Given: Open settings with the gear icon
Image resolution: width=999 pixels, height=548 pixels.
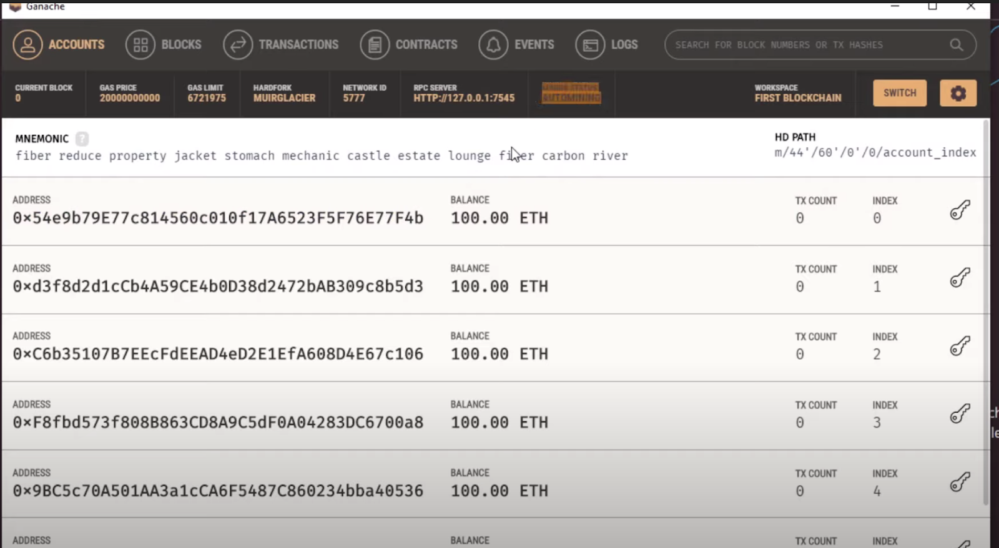Looking at the screenshot, I should click(x=958, y=93).
